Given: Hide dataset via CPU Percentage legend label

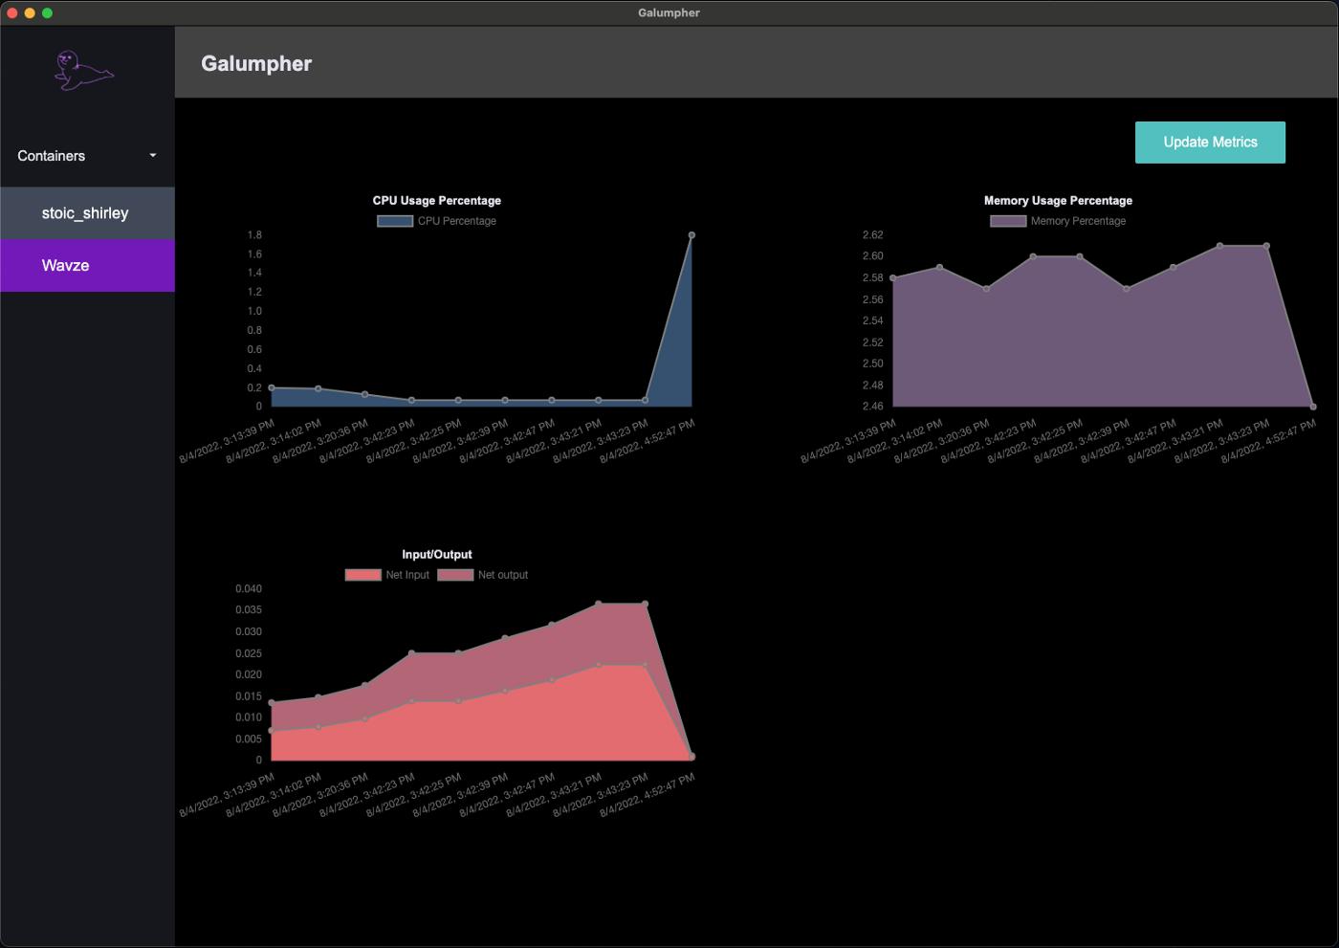Looking at the screenshot, I should coord(457,221).
